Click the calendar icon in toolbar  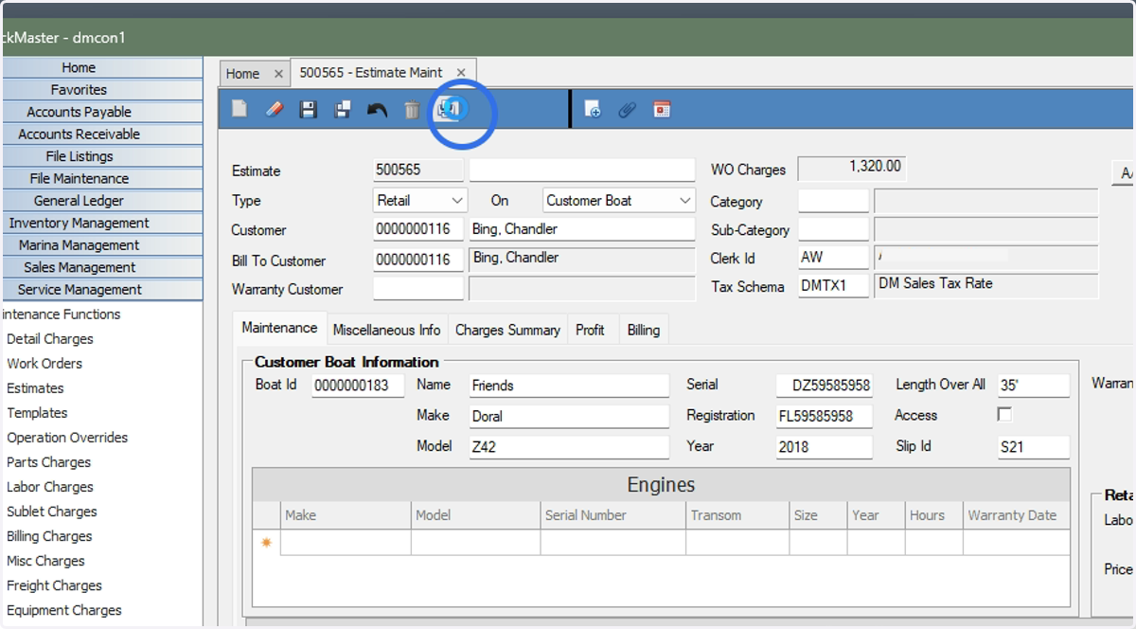(x=662, y=110)
